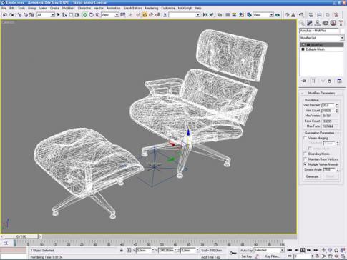Screen dimensions: 347x260
Task: Enable the Vertex Merging checkbox
Action: click(x=306, y=138)
